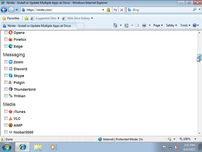The width and height of the screenshot is (202, 152).
Task: Tick the Zoom checkbox
Action: (x=6, y=62)
